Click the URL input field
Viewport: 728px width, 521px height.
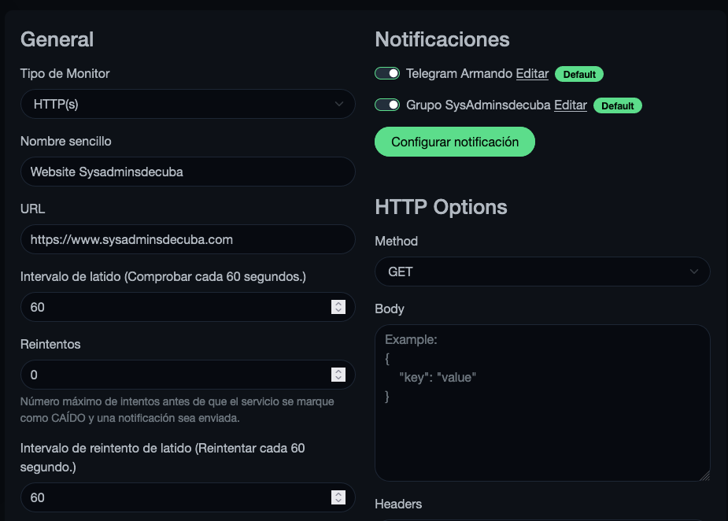(x=188, y=239)
